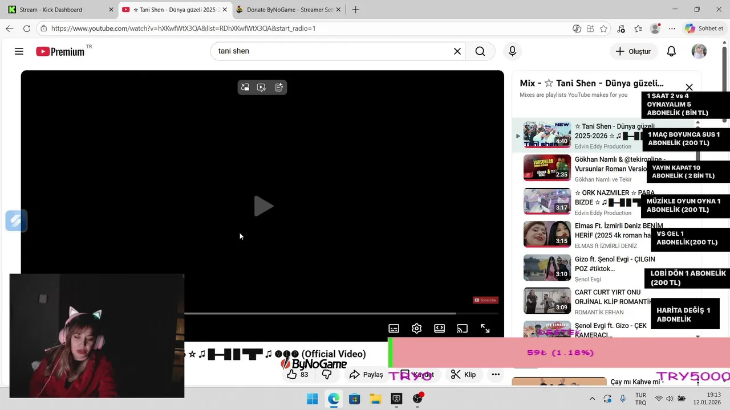The width and height of the screenshot is (730, 410).
Task: Open the media control music icon
Action: tap(621, 28)
